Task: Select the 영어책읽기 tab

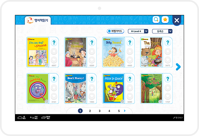Action: point(38,20)
